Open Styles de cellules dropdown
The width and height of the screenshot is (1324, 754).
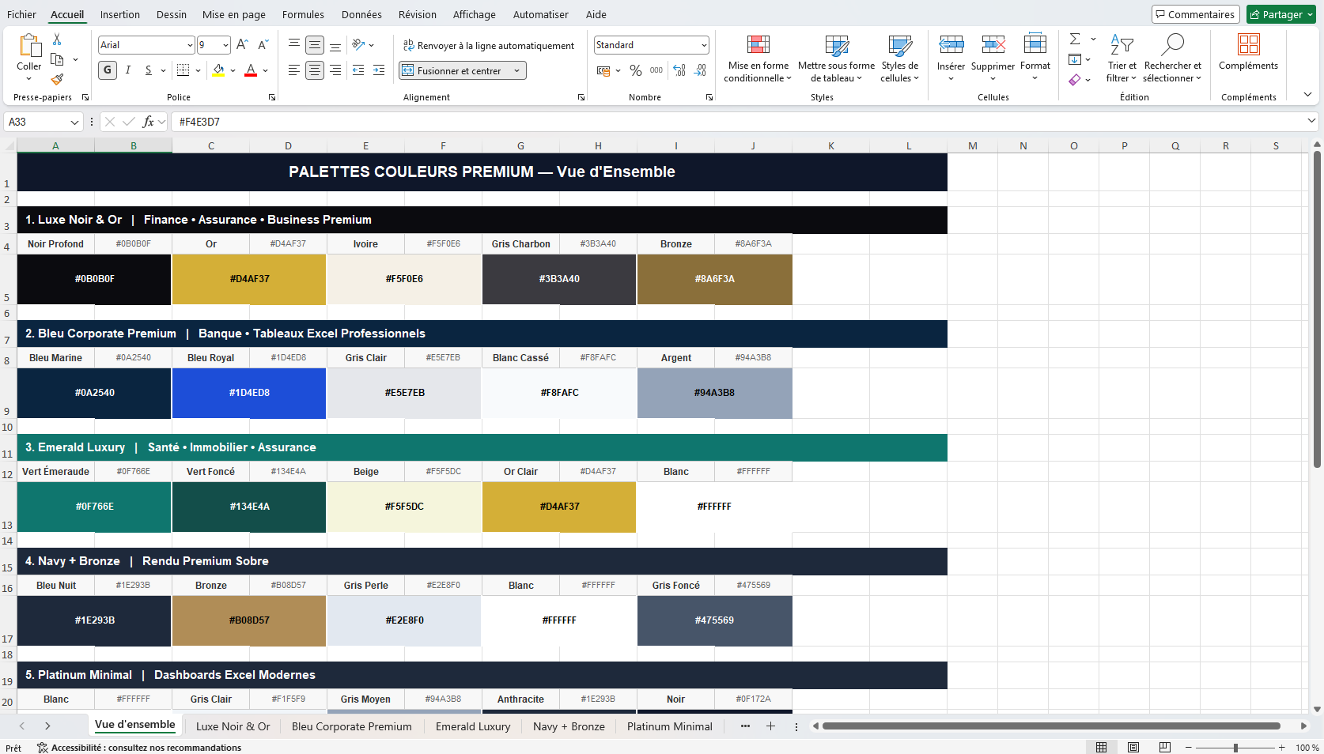coord(899,58)
